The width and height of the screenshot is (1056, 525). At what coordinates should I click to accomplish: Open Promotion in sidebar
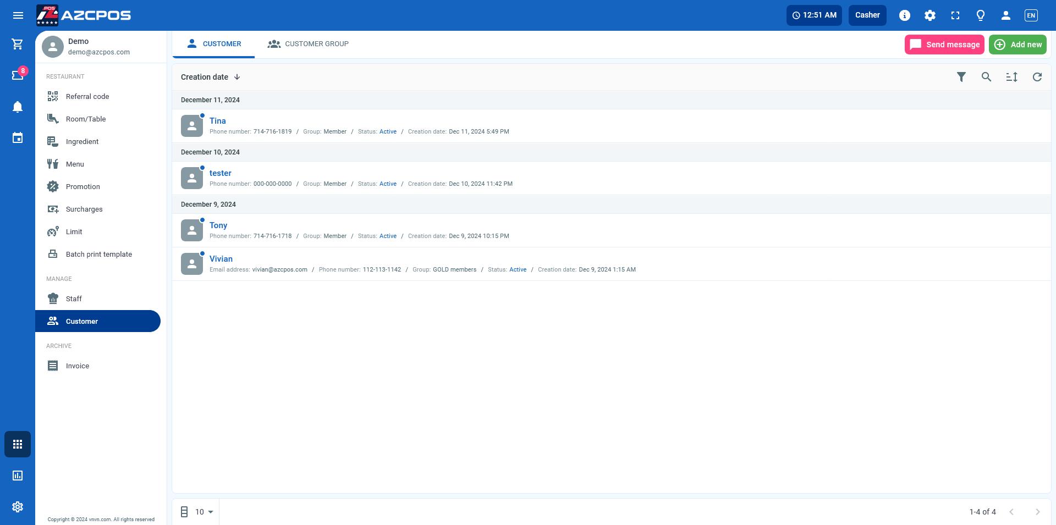tap(98, 186)
